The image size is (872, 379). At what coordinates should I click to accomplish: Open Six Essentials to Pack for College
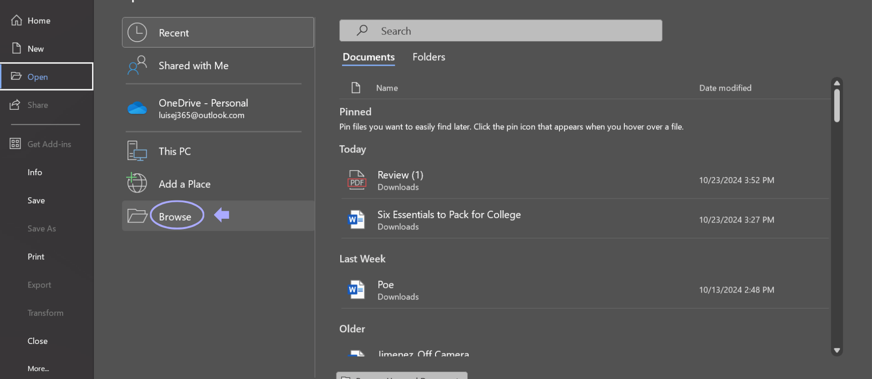click(x=449, y=215)
